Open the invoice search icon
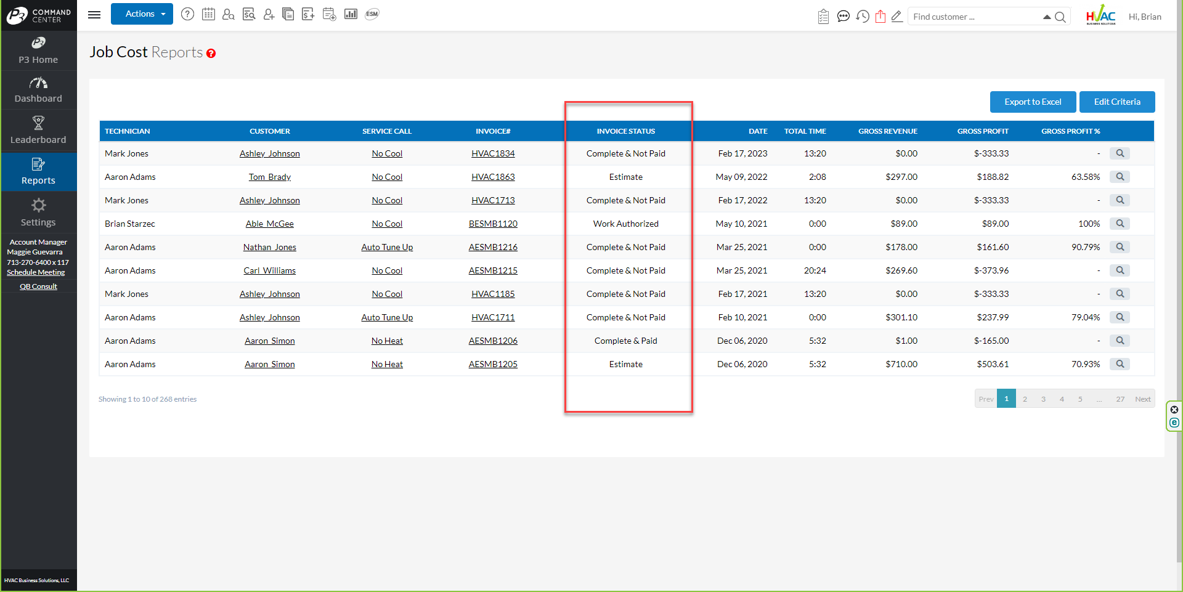 pos(248,14)
